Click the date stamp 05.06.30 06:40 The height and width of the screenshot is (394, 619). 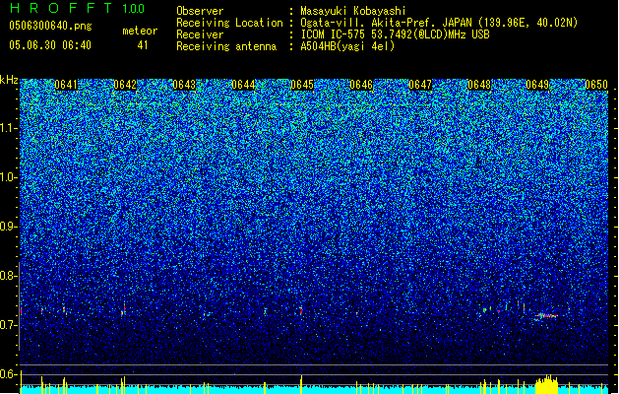(50, 45)
